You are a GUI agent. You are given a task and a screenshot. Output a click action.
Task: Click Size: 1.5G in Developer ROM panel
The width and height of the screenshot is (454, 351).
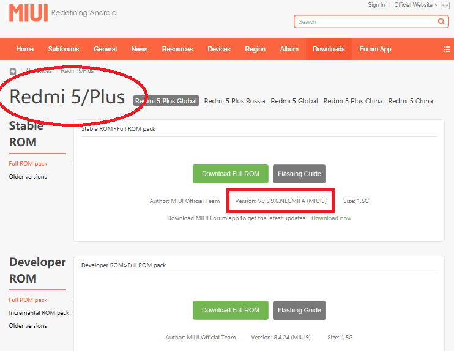coord(340,338)
